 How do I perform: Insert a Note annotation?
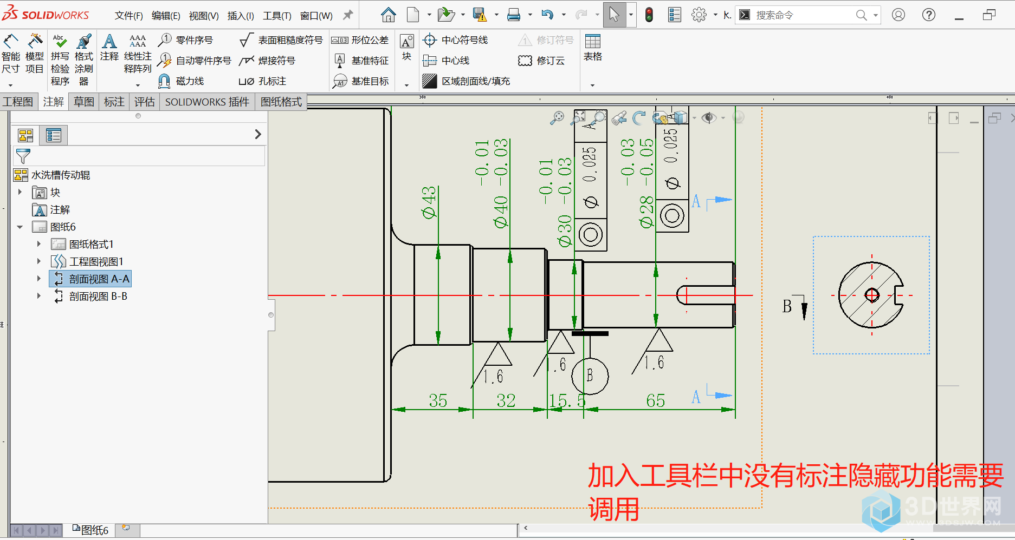click(x=109, y=48)
